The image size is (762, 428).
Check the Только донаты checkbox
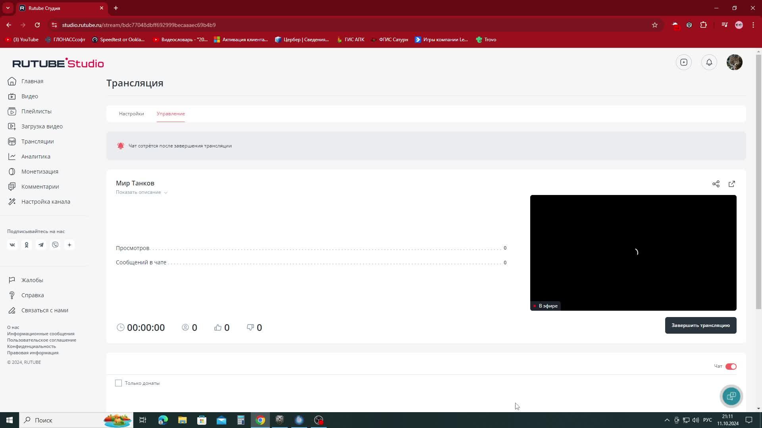[x=118, y=383]
